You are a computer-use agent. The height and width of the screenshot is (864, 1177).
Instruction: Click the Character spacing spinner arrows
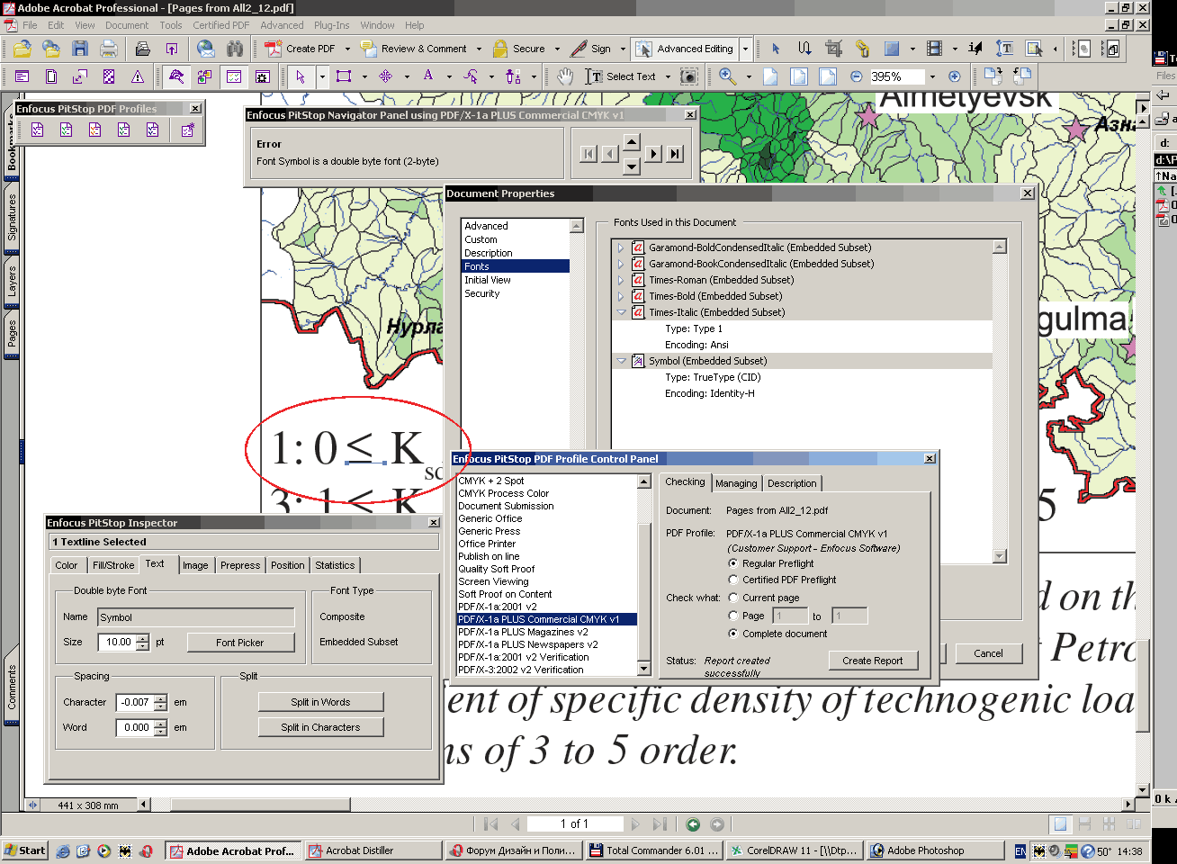160,703
